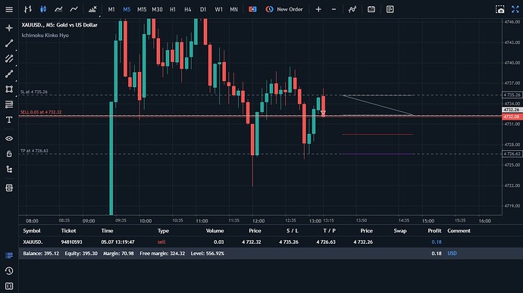This screenshot has width=523, height=293.
Task: Select W1 timeframe
Action: click(x=218, y=9)
